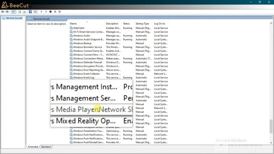Click the gear icon beside WebClient

pos(71,28)
